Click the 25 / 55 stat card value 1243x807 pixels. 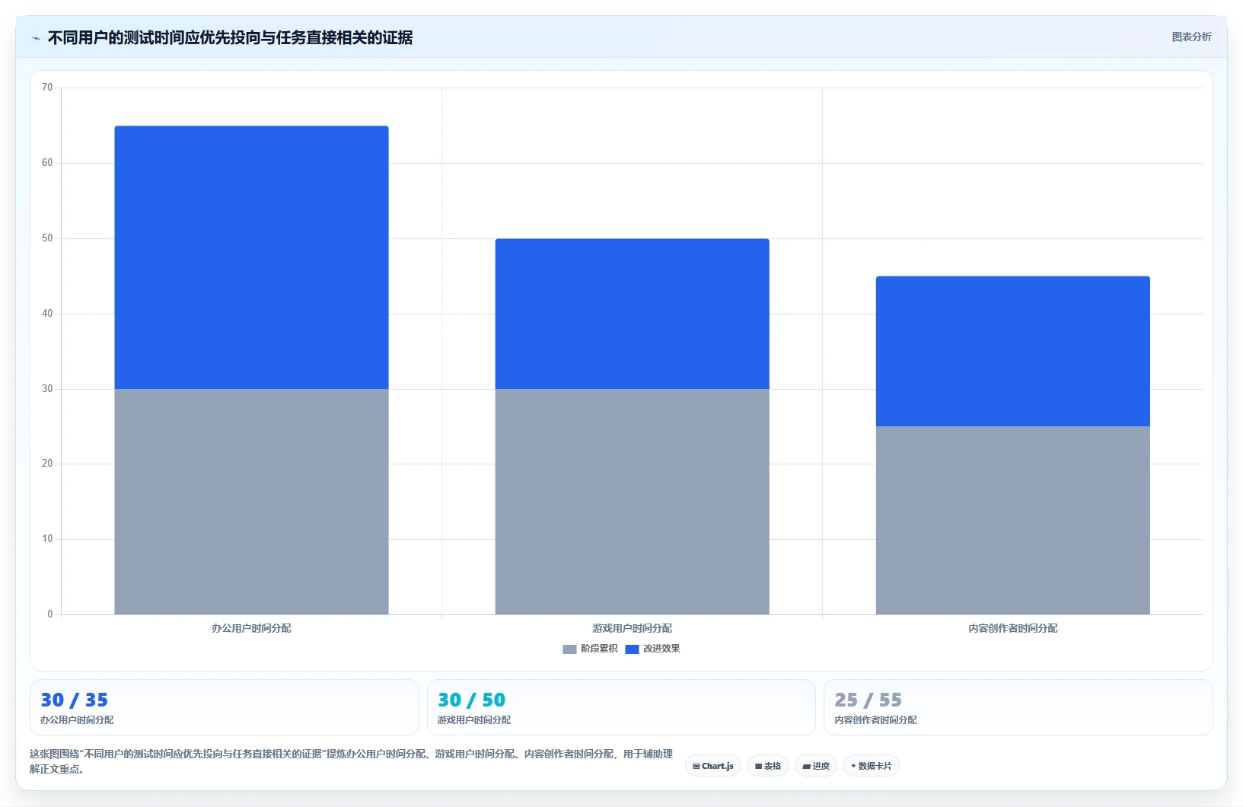tap(869, 700)
